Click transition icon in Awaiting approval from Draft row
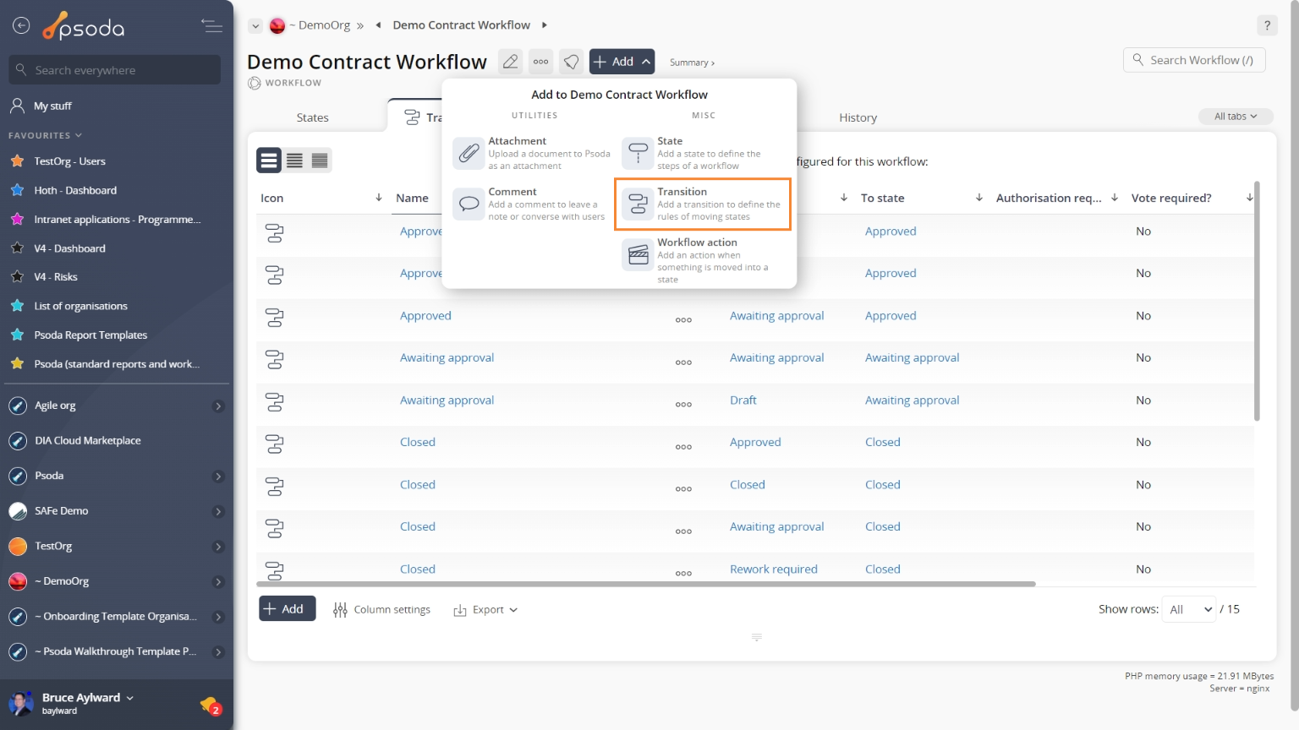This screenshot has height=730, width=1299. coord(274,402)
